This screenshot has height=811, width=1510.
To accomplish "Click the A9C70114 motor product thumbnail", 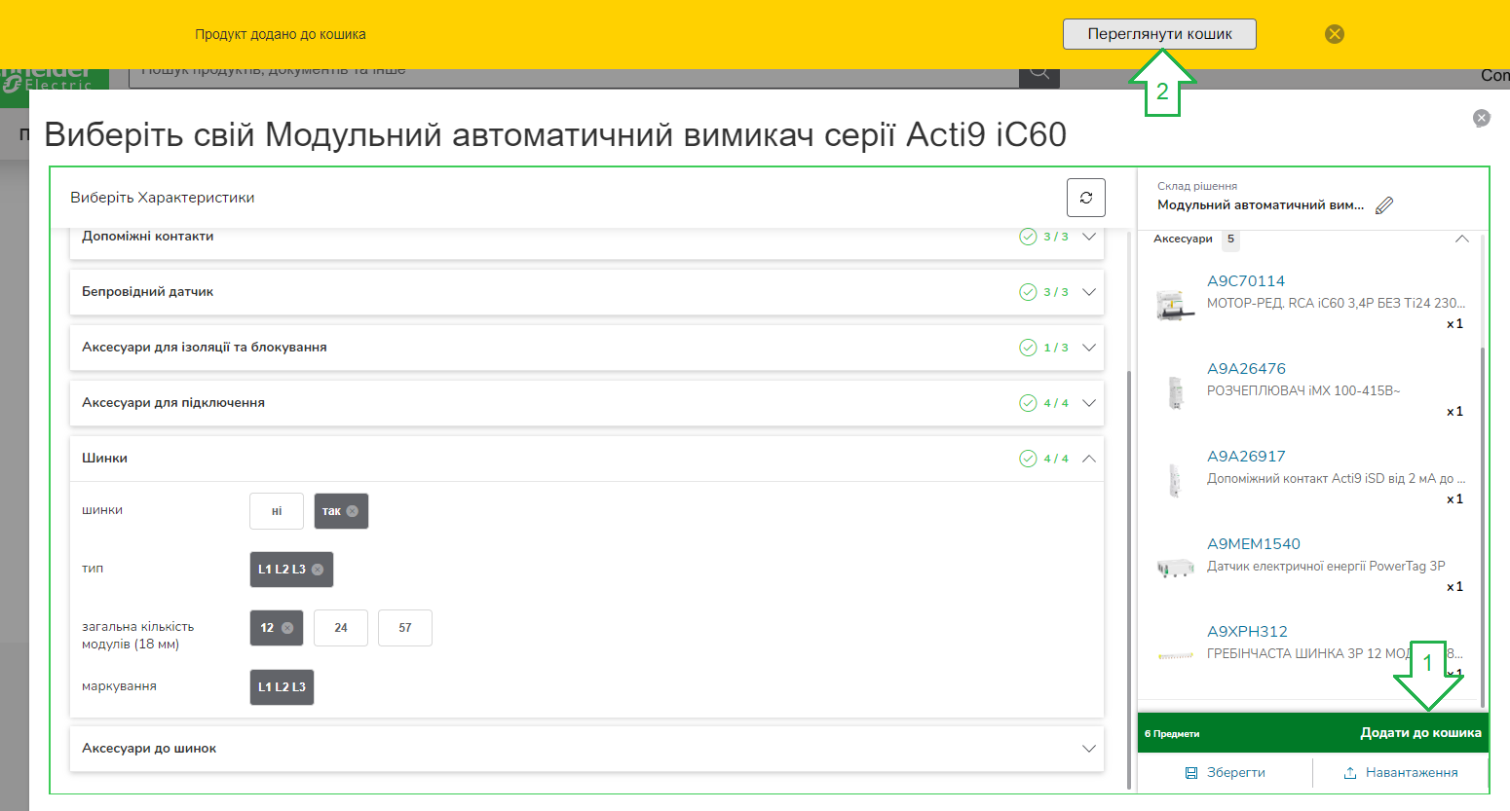I will pyautogui.click(x=1175, y=304).
